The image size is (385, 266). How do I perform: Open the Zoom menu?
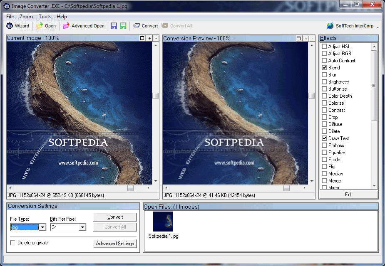pyautogui.click(x=26, y=17)
